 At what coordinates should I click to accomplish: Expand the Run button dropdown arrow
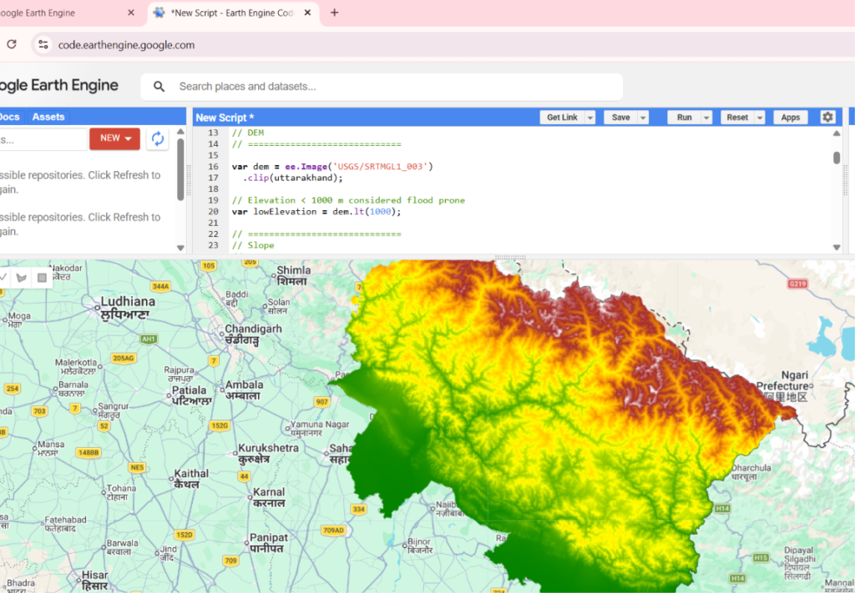point(706,118)
